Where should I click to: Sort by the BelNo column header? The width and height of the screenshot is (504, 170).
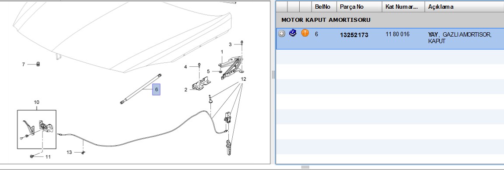click(x=324, y=7)
